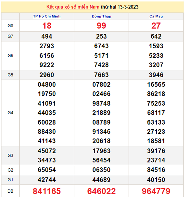Click G4 number 19750
Image resolution: width=184 pixels, height=197 pixels.
pos(47,94)
